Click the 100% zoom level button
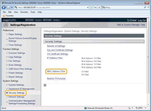Image resolution: width=151 pixels, height=111 pixels. tap(139, 108)
